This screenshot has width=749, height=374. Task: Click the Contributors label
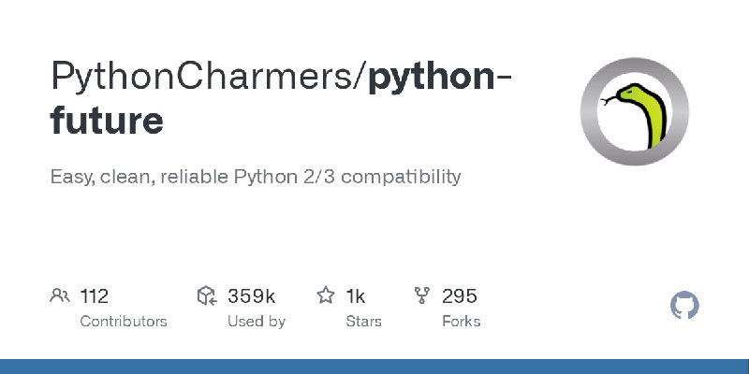tap(124, 322)
